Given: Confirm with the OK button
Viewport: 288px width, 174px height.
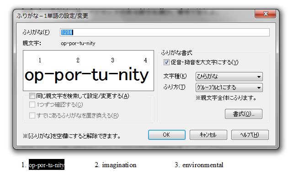Looking at the screenshot, I should point(166,135).
